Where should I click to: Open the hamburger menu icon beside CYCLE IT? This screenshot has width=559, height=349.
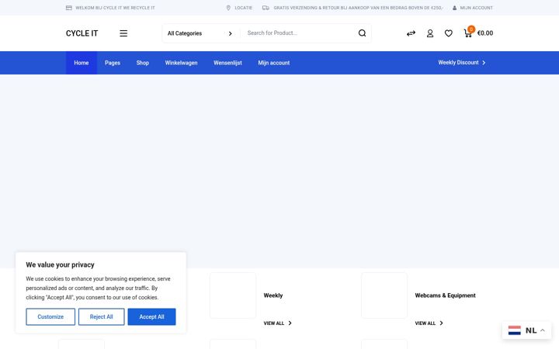point(123,33)
